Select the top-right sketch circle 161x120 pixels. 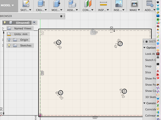point(120,44)
